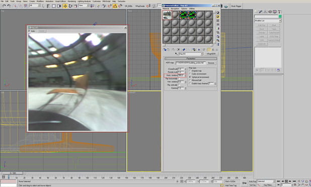Toggle material editor backlight icon
Viewport: 311px width, 187px height.
coord(218,17)
